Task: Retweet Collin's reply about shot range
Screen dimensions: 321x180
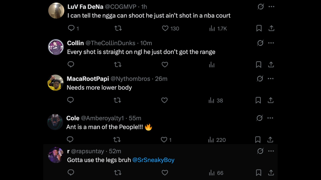Action: (x=118, y=64)
